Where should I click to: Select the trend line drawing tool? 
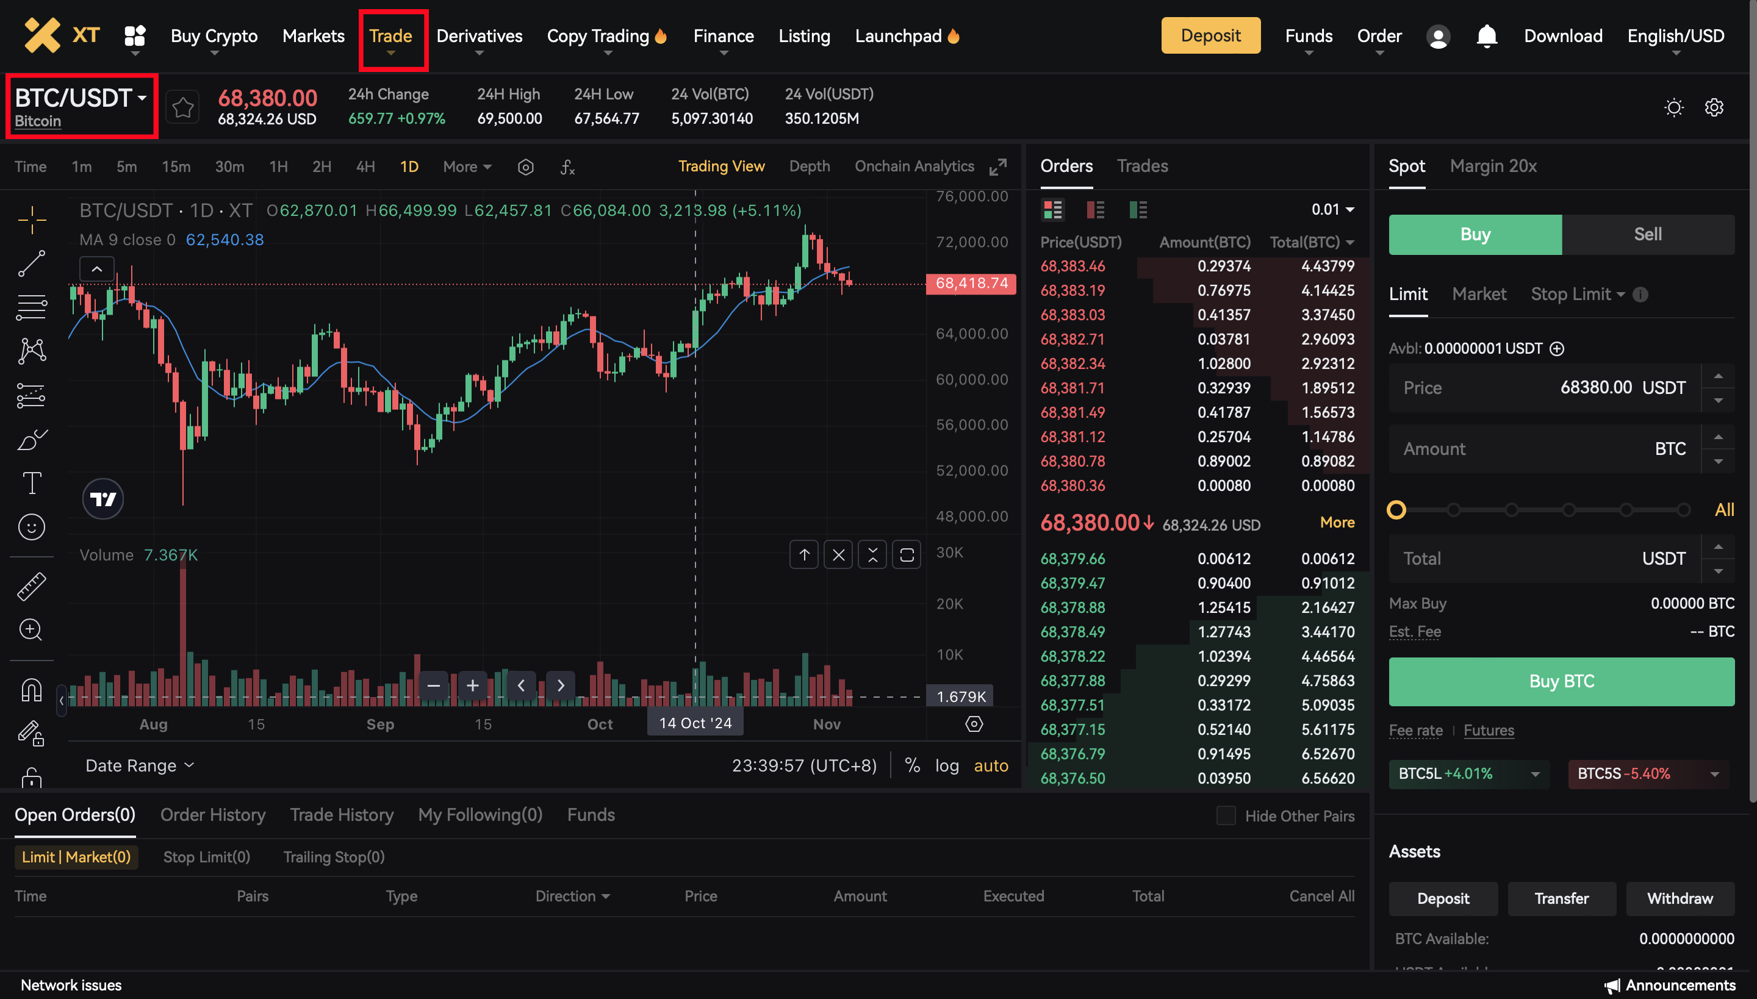pyautogui.click(x=32, y=263)
